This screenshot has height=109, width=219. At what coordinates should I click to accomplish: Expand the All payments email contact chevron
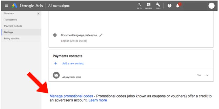[x=207, y=75]
